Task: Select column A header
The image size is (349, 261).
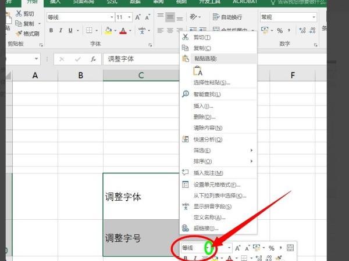Action: pos(35,75)
